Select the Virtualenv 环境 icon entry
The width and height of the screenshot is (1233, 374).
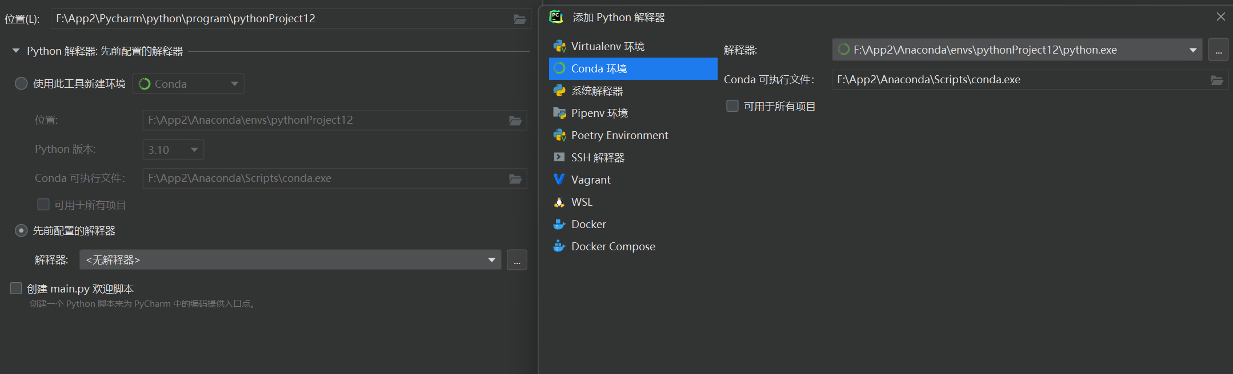559,46
